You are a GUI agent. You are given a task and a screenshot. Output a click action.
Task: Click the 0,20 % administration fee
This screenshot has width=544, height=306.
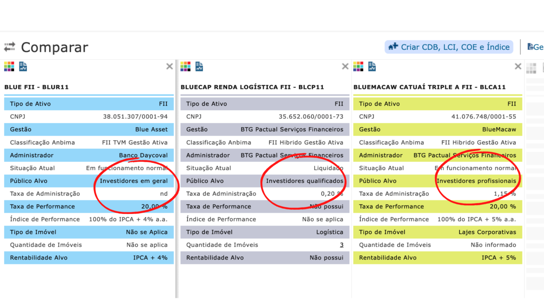pyautogui.click(x=332, y=193)
